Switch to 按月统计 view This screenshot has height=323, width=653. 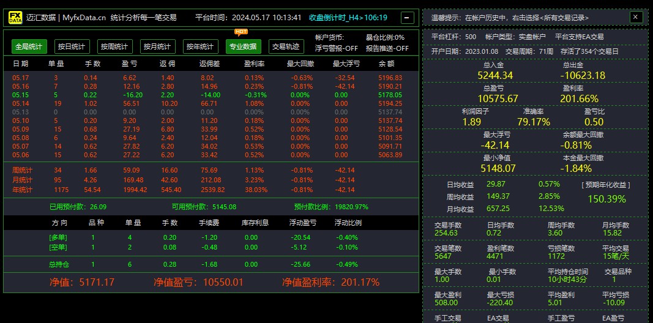pyautogui.click(x=158, y=46)
